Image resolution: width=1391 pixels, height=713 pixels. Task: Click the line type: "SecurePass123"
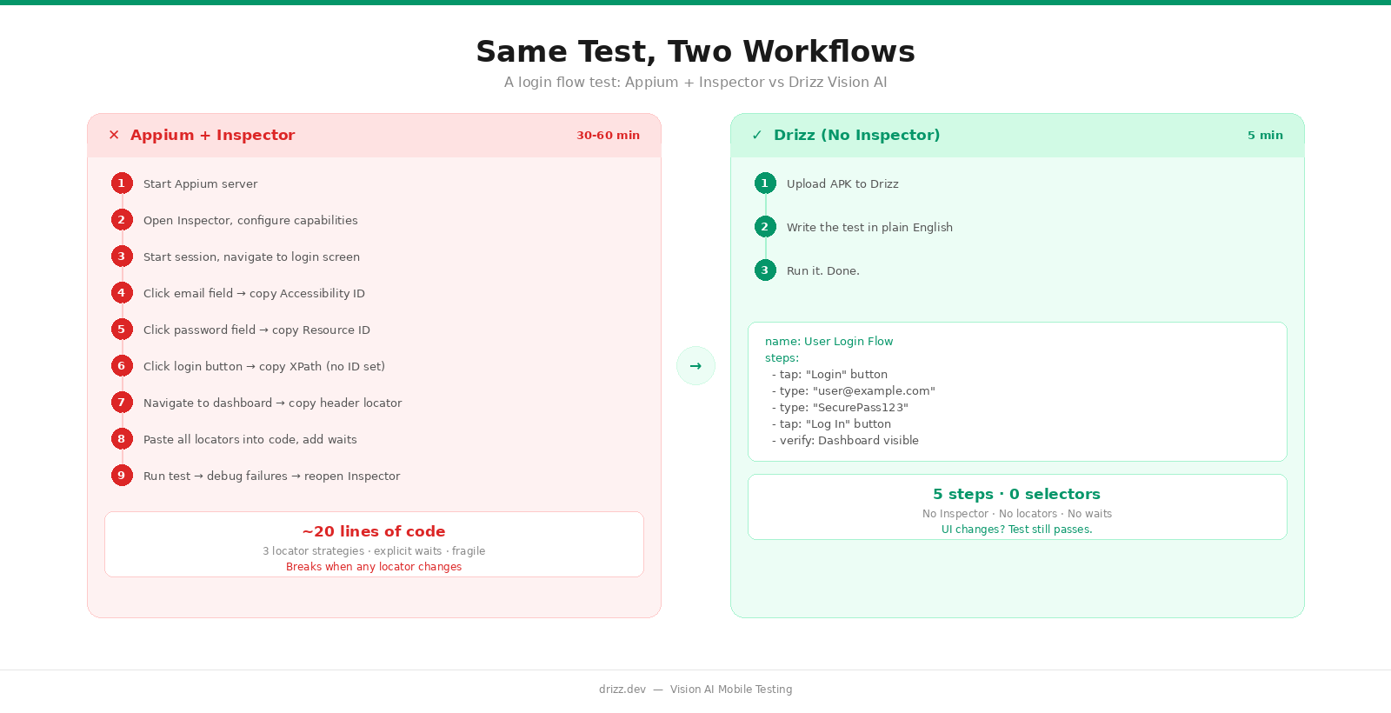tap(840, 408)
